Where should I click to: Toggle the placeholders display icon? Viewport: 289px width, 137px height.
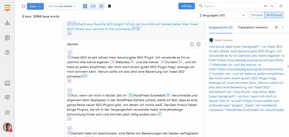click(93, 6)
